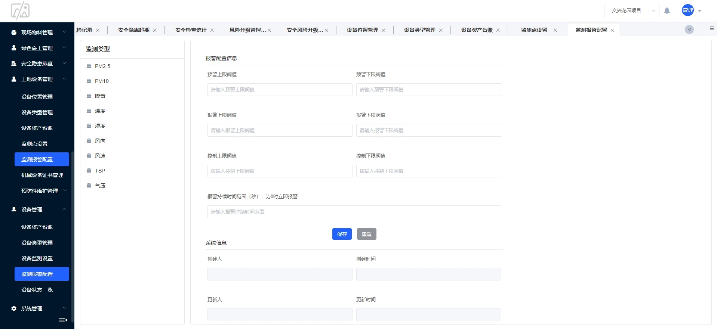Click the 安全隐患排查 building icon
Screen dimensions: 717x329
click(14, 63)
